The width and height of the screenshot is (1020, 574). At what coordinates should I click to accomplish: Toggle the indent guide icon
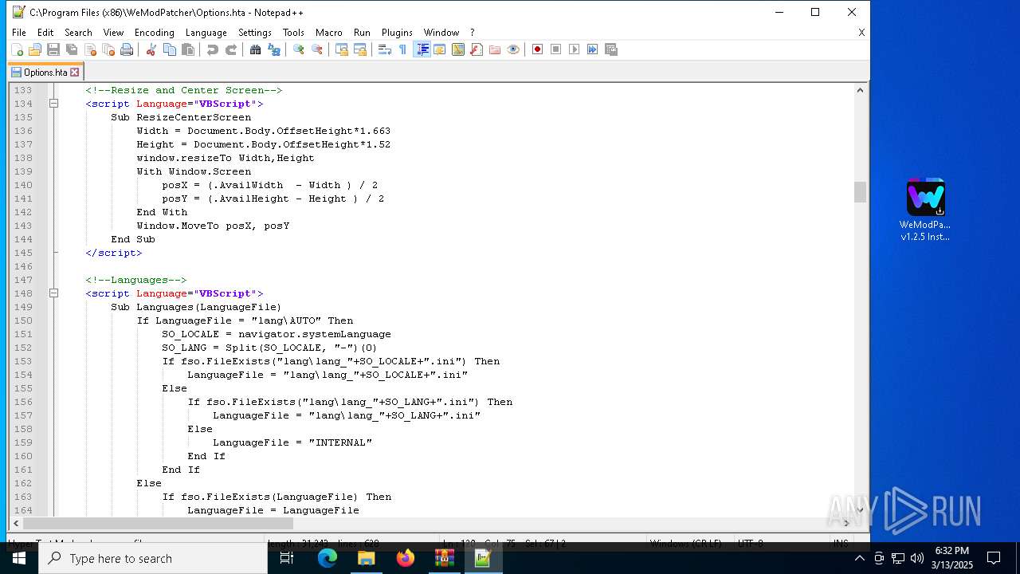[422, 49]
